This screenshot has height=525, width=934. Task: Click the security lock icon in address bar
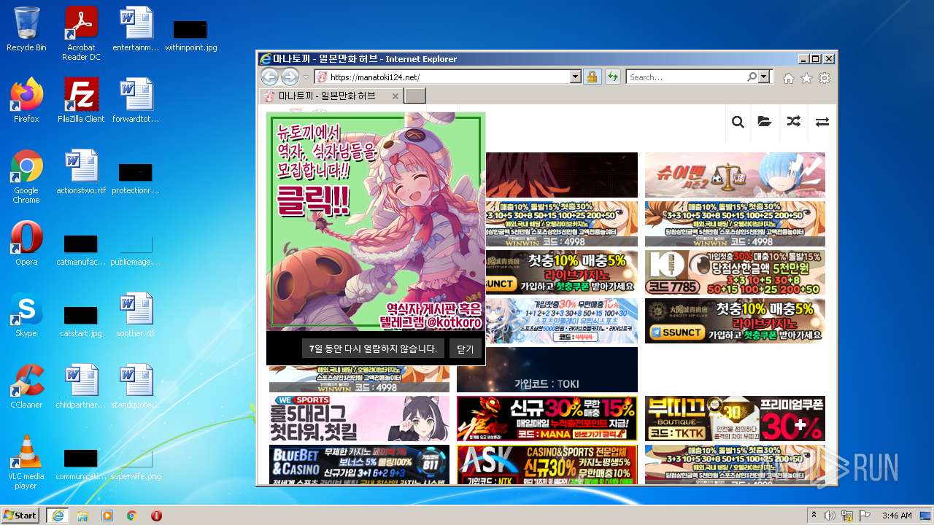(x=592, y=77)
